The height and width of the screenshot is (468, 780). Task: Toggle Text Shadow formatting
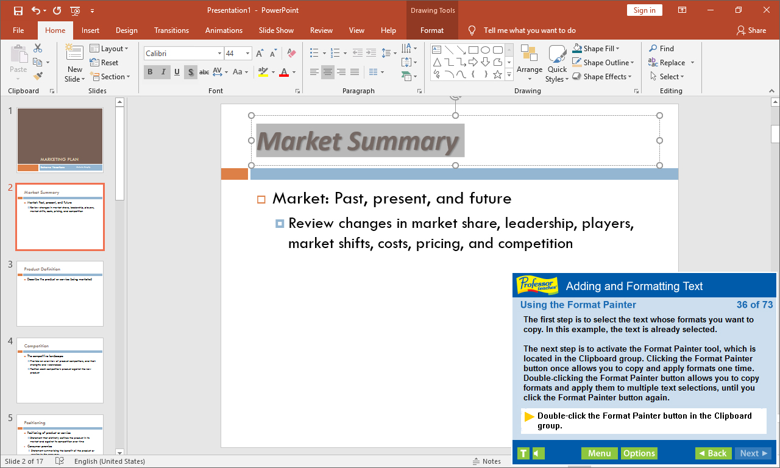[191, 72]
